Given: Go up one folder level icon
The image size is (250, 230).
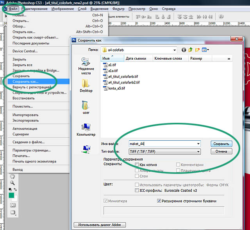Looking at the screenshot, I should pos(191,50).
